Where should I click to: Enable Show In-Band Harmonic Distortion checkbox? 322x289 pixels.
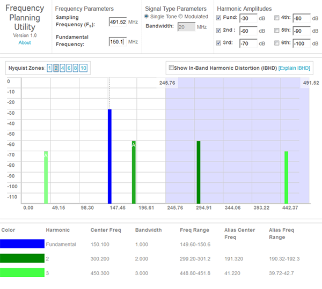(171, 68)
